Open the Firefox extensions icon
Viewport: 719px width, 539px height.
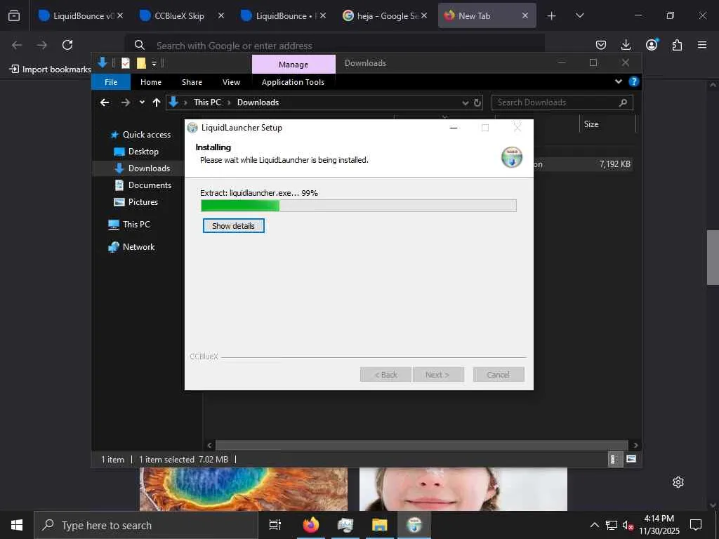pyautogui.click(x=677, y=45)
